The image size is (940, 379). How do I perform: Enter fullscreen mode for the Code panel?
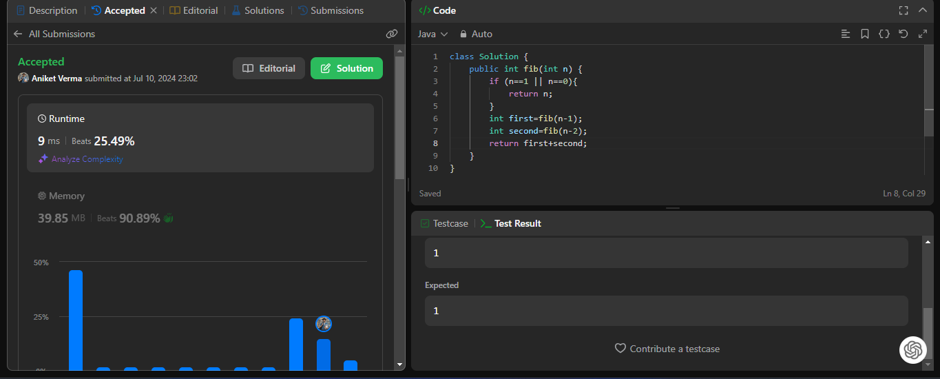(x=904, y=10)
